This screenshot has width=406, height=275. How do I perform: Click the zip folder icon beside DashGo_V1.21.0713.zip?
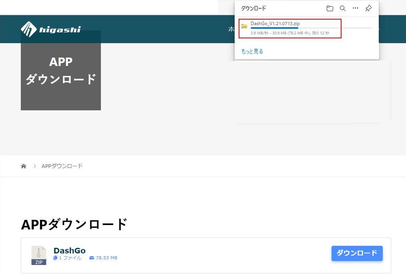[244, 26]
